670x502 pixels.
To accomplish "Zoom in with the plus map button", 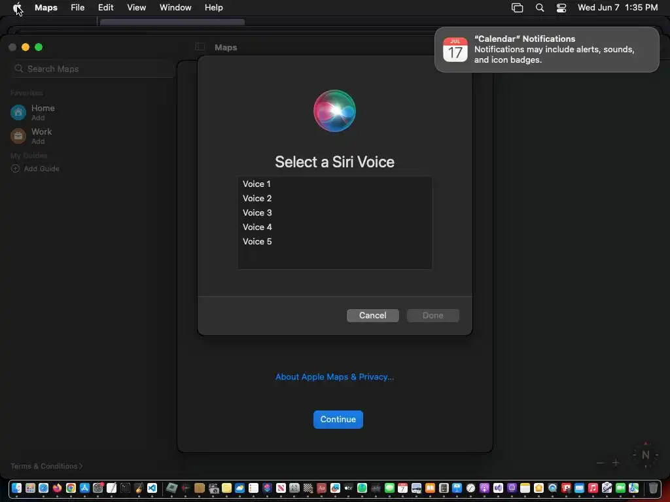I will (x=616, y=463).
